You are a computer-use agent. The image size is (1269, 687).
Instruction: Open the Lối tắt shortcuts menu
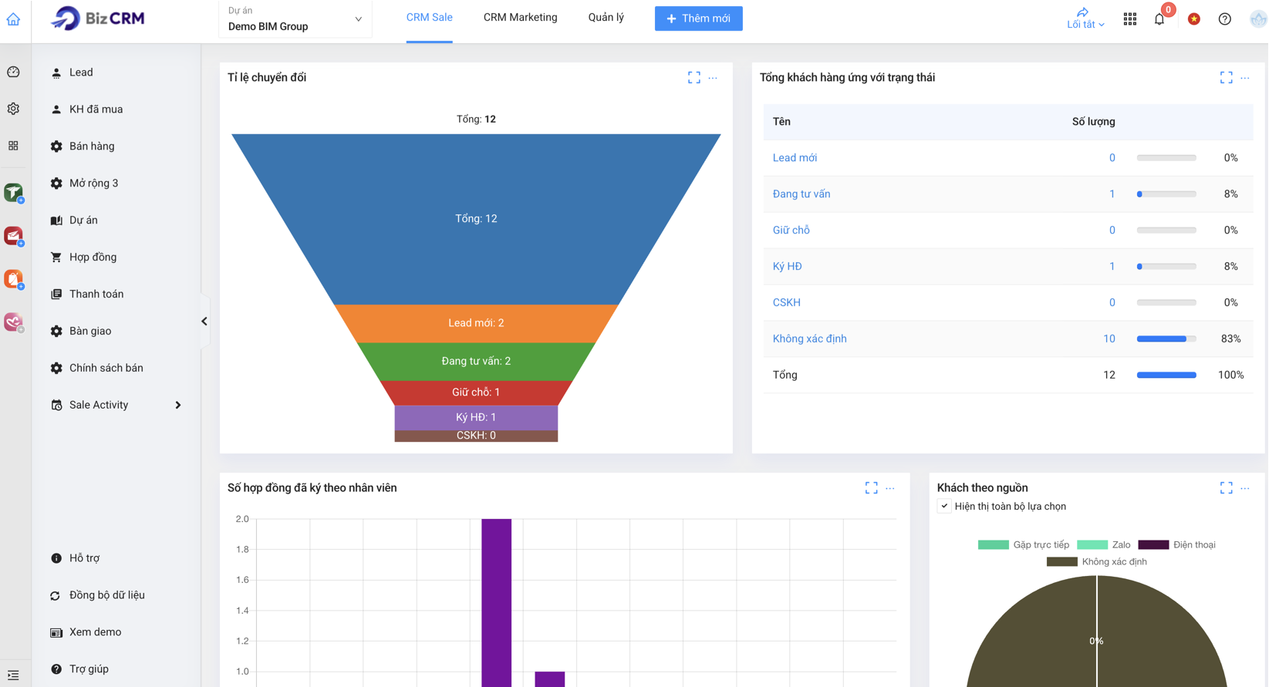(1085, 19)
